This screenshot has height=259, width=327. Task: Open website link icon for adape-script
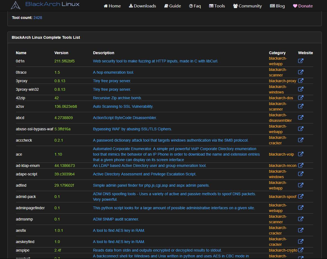click(301, 174)
